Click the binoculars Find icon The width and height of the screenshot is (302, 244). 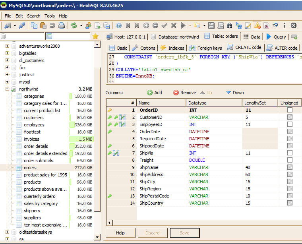point(230,25)
